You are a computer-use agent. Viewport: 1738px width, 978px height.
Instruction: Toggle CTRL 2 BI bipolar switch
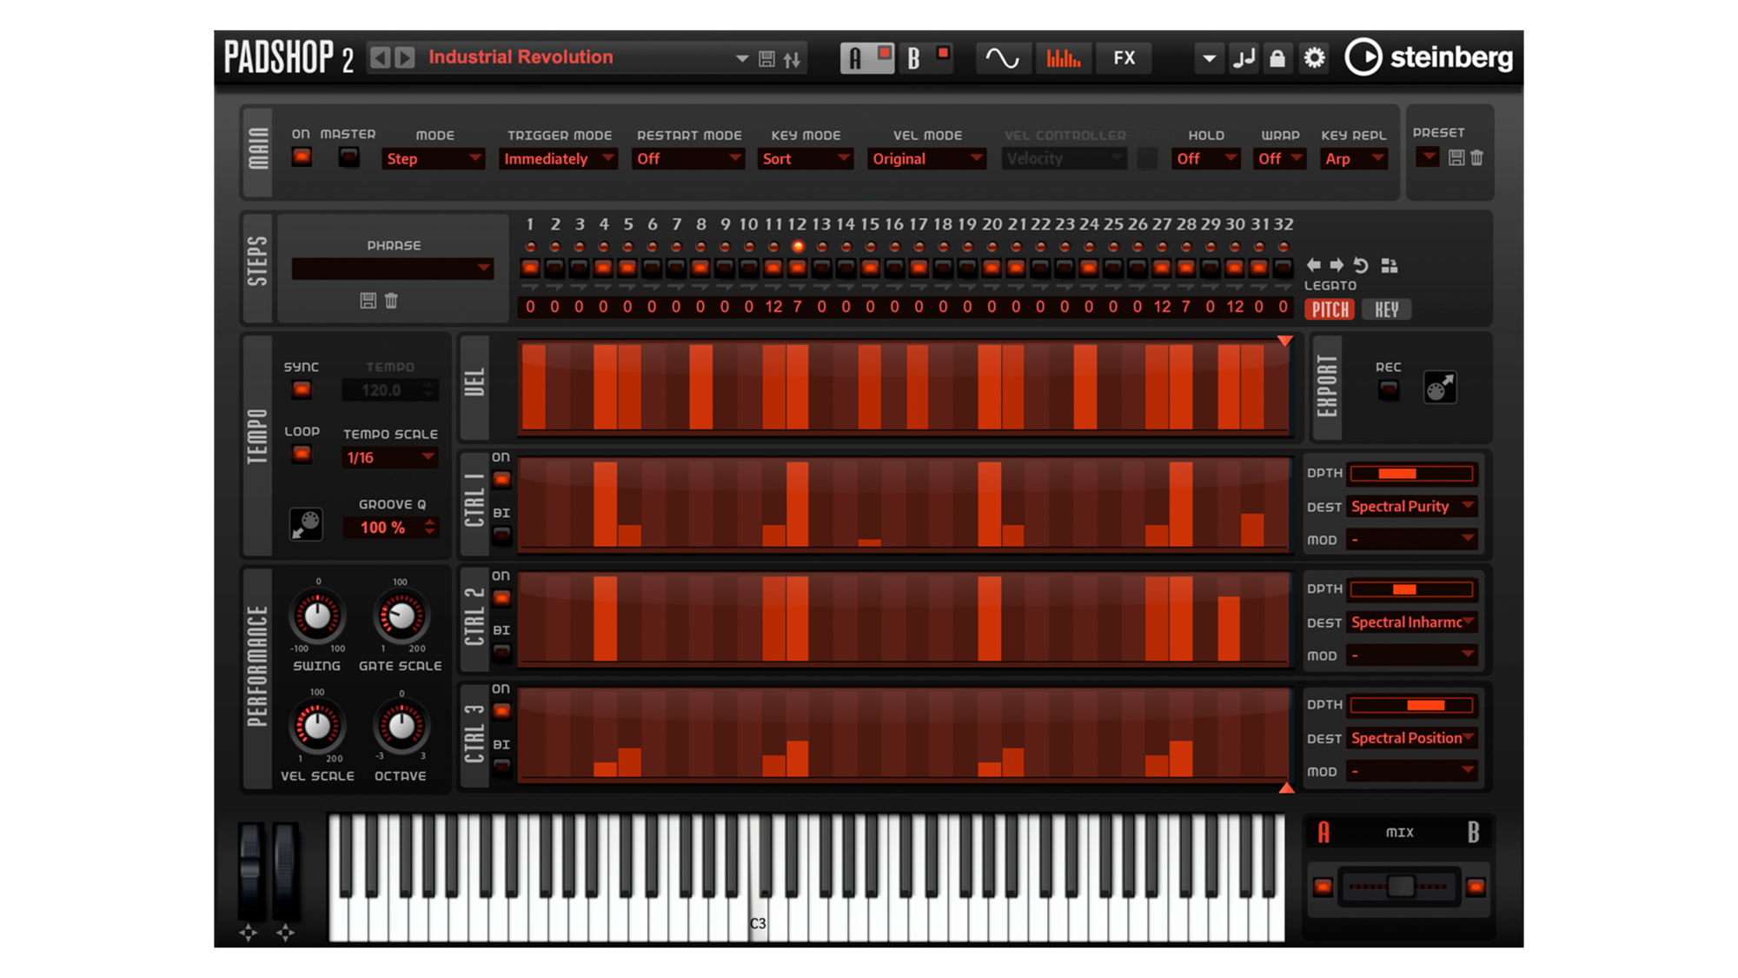pyautogui.click(x=501, y=651)
